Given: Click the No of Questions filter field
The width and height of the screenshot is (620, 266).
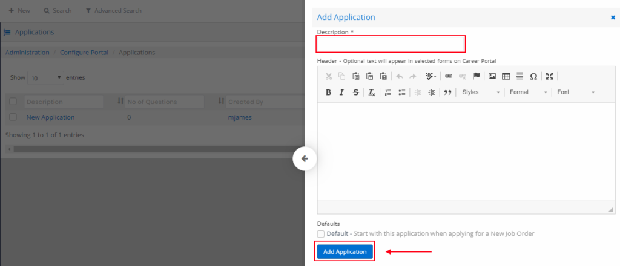Looking at the screenshot, I should pos(165,102).
